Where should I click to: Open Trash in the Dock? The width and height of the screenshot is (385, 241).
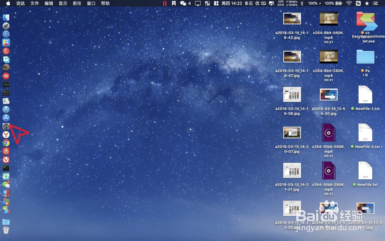tap(6, 230)
